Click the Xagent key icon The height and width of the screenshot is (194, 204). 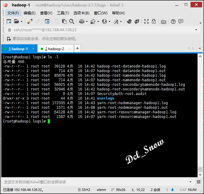pyautogui.click(x=137, y=21)
